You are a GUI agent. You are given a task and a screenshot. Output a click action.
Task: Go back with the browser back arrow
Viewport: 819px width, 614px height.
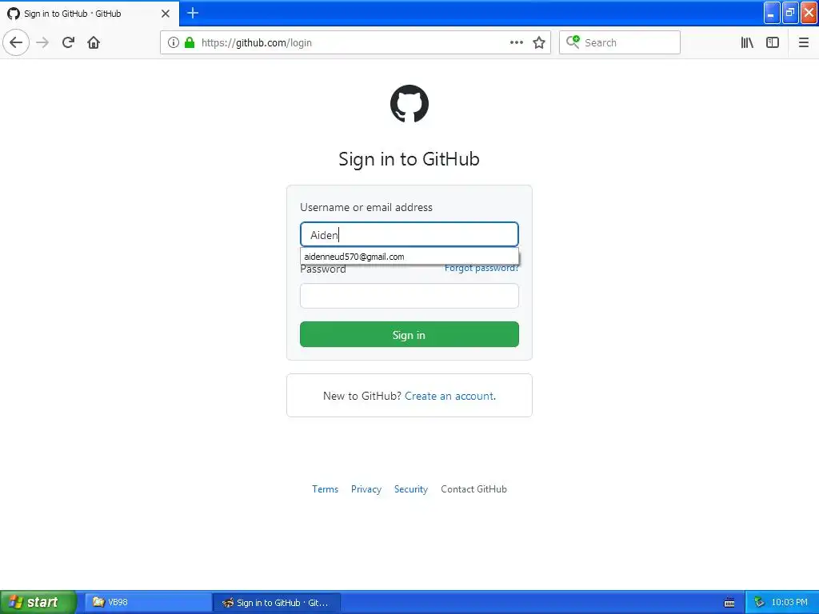16,42
